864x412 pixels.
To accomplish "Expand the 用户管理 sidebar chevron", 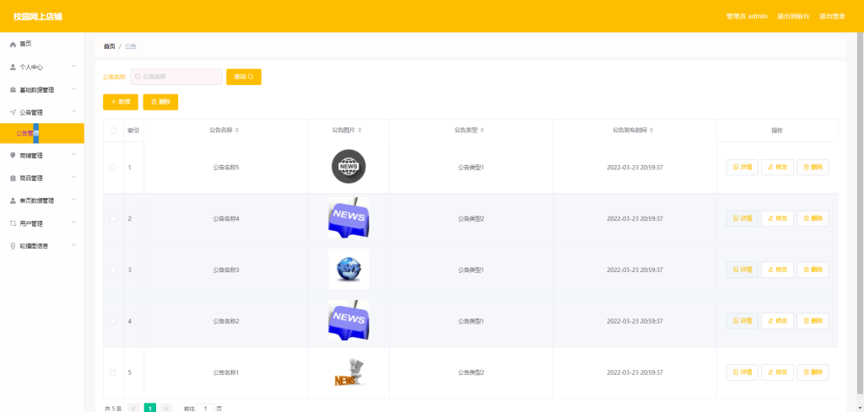I will [74, 222].
